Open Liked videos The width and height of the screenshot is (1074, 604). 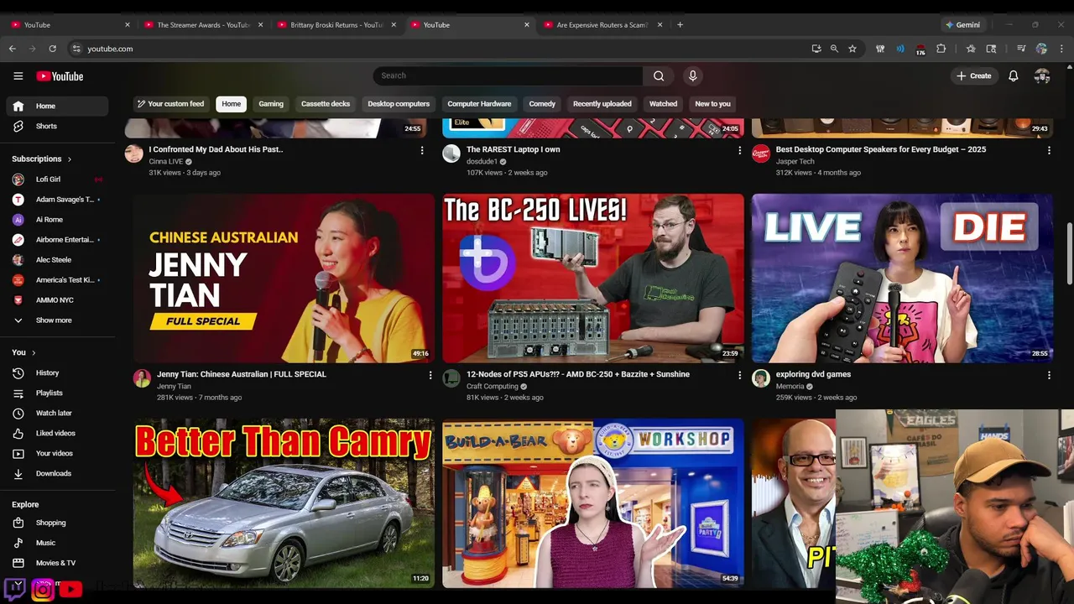(57, 433)
